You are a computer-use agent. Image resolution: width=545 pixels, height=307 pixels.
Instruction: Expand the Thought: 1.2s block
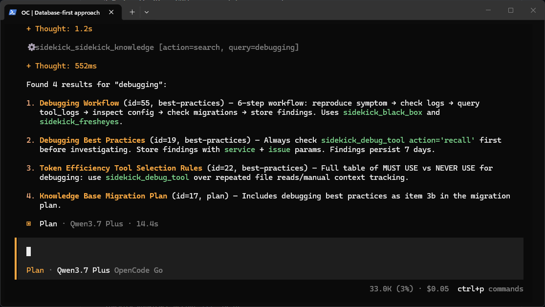pyautogui.click(x=60, y=29)
